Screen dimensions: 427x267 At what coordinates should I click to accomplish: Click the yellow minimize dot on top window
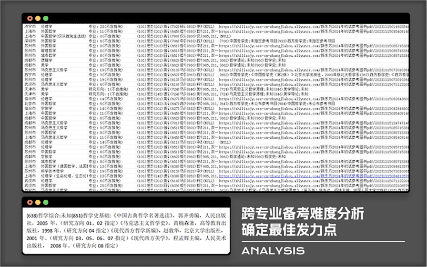pyautogui.click(x=37, y=18)
